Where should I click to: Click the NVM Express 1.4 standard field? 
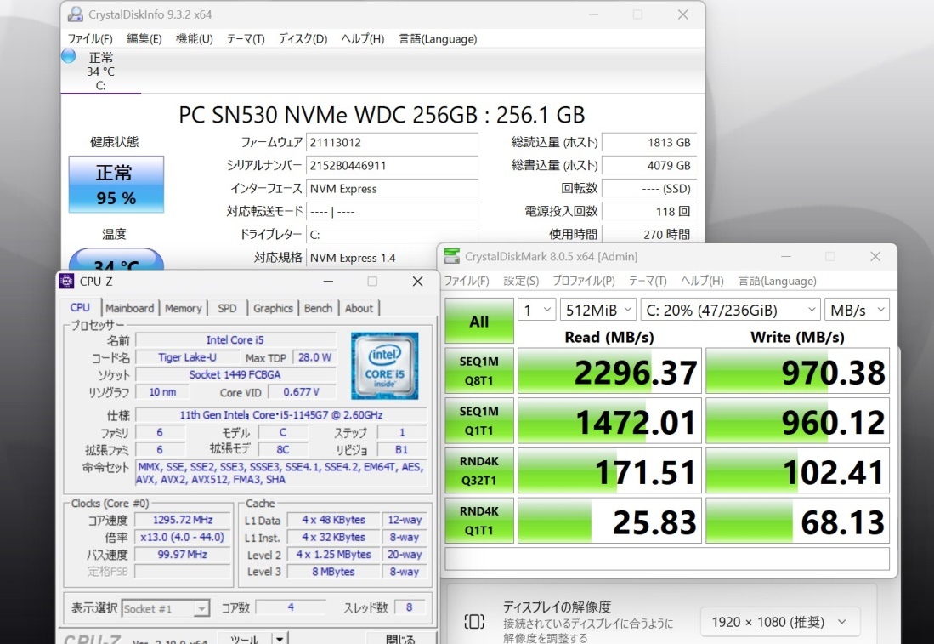coord(372,258)
